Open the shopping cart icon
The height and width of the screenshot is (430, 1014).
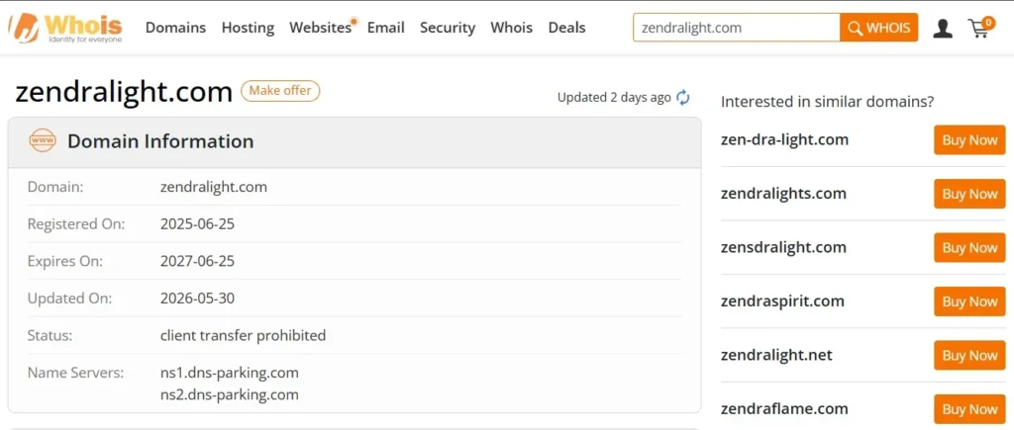click(980, 27)
